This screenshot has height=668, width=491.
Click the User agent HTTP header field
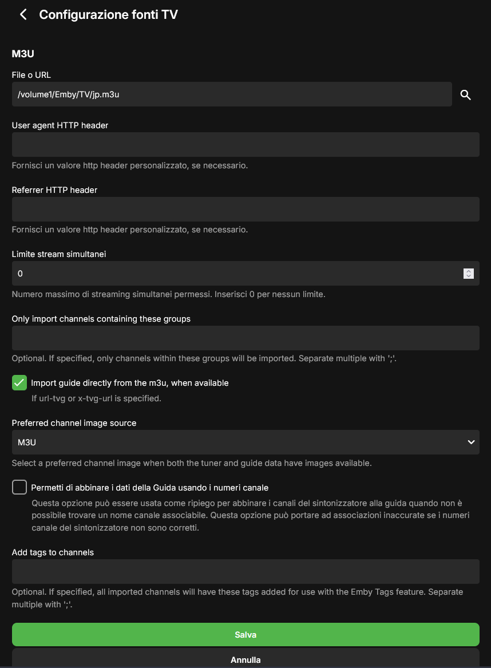pyautogui.click(x=245, y=144)
